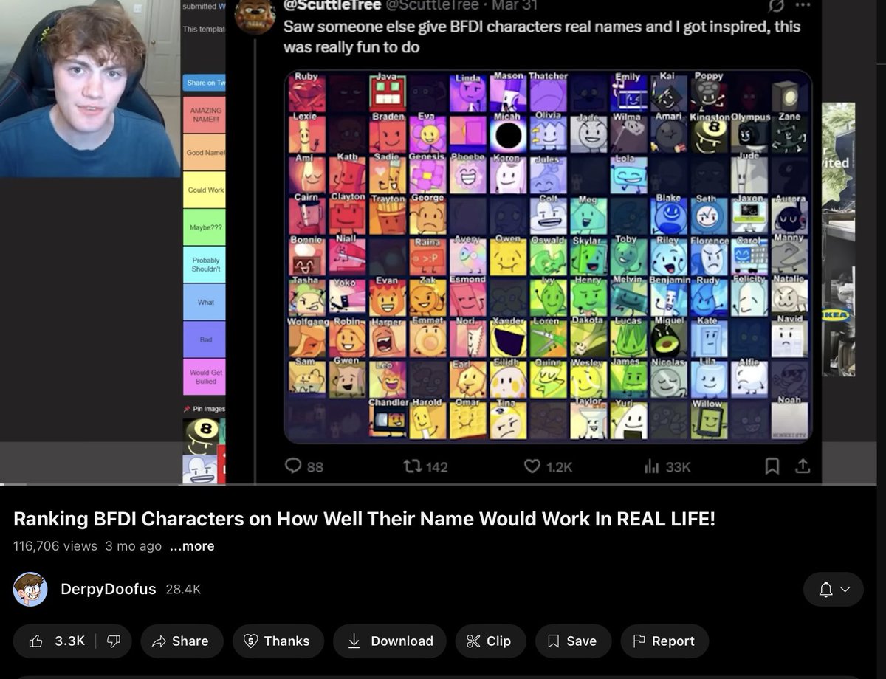Click the Thanks button
This screenshot has height=679, width=886.
coord(277,641)
